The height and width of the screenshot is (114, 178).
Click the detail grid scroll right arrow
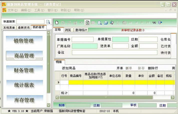pos(173,97)
